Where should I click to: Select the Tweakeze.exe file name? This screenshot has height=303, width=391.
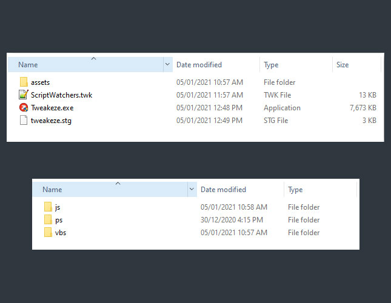(52, 107)
